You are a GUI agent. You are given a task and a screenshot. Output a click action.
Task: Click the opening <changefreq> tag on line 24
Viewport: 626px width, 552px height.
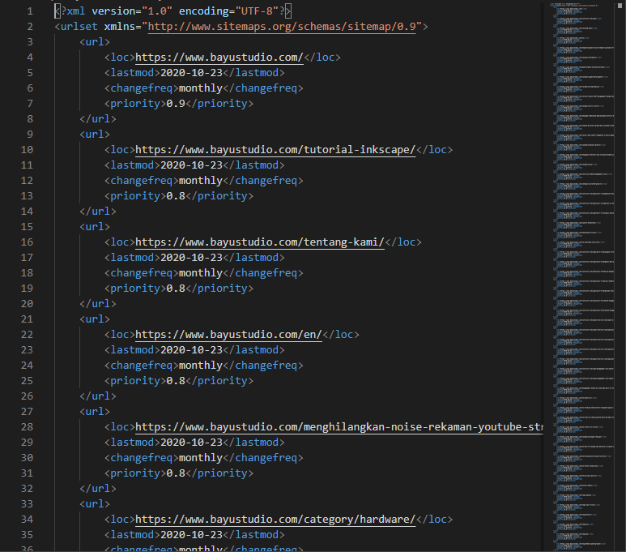142,365
